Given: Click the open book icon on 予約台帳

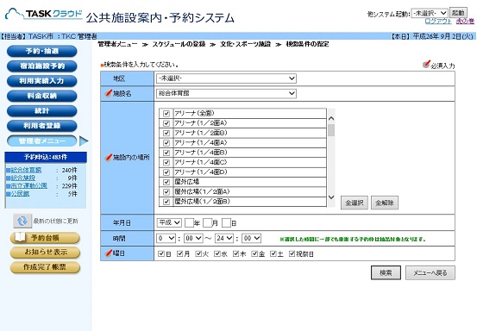Looking at the screenshot, I should pos(21,237).
